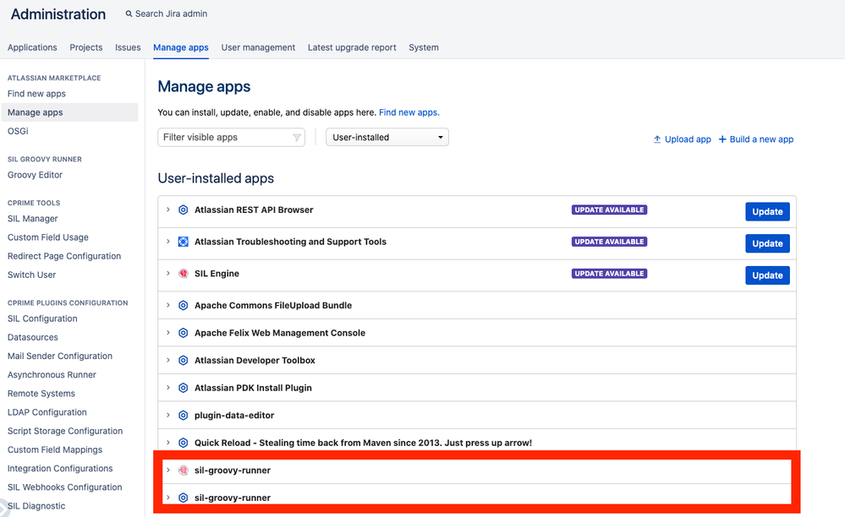The image size is (845, 517).
Task: Click the Search Jira admin field
Action: point(172,14)
